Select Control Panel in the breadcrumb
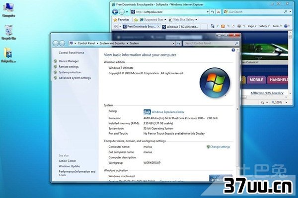This screenshot has width=298, height=198. pyautogui.click(x=86, y=44)
